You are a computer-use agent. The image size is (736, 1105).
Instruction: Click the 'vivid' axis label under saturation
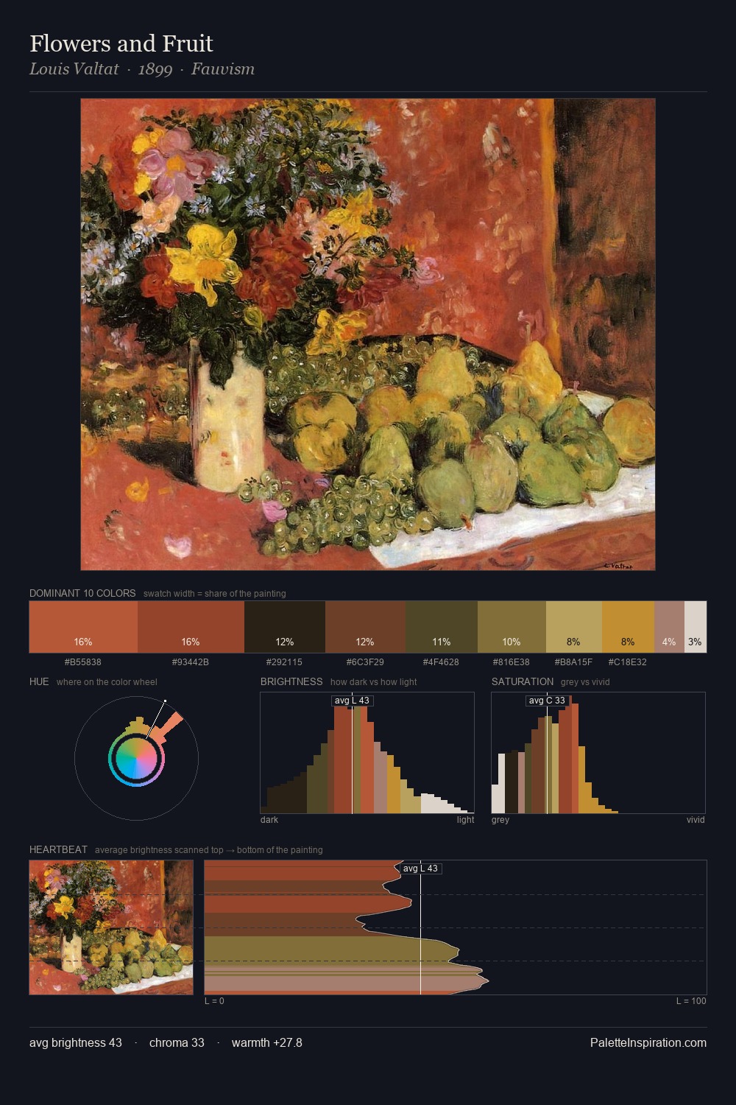pos(696,819)
